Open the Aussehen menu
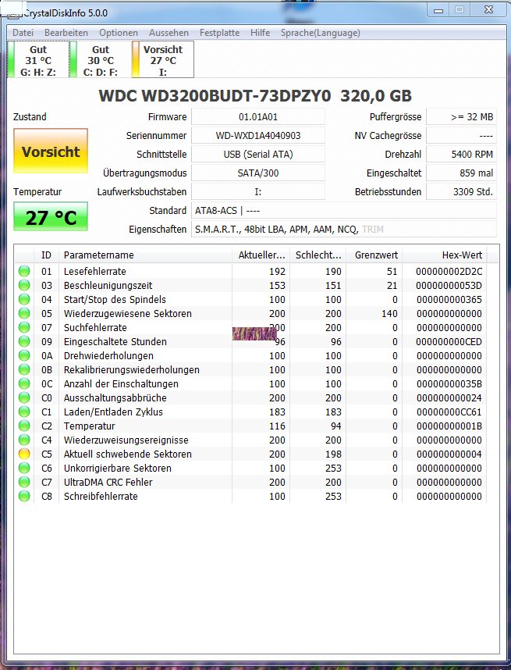This screenshot has width=511, height=670. pyautogui.click(x=169, y=33)
